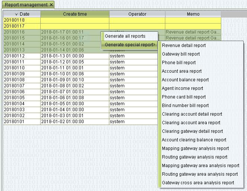Select Mapping gateway analysis report
The width and height of the screenshot is (247, 191).
pos(196,148)
